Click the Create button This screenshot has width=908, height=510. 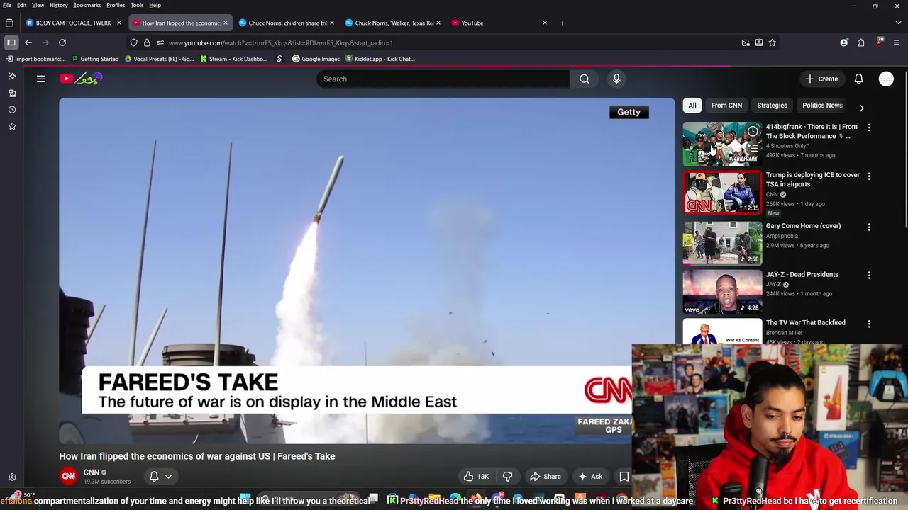[821, 79]
